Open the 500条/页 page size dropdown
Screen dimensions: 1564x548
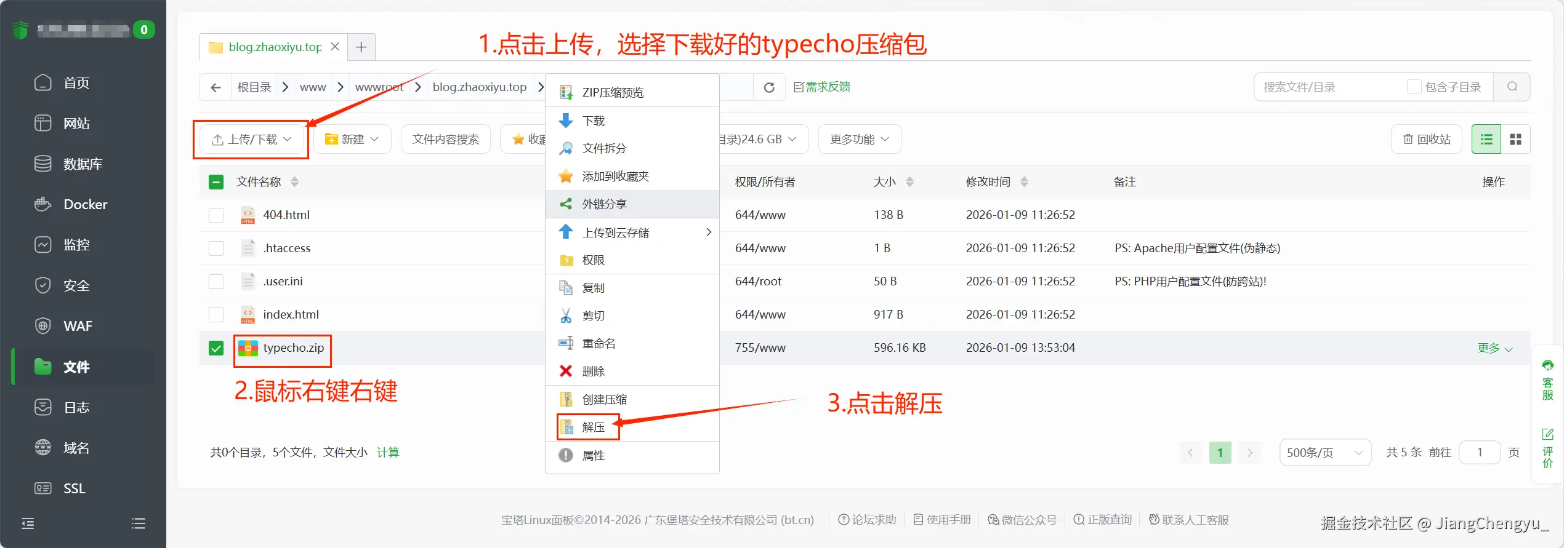point(1325,453)
